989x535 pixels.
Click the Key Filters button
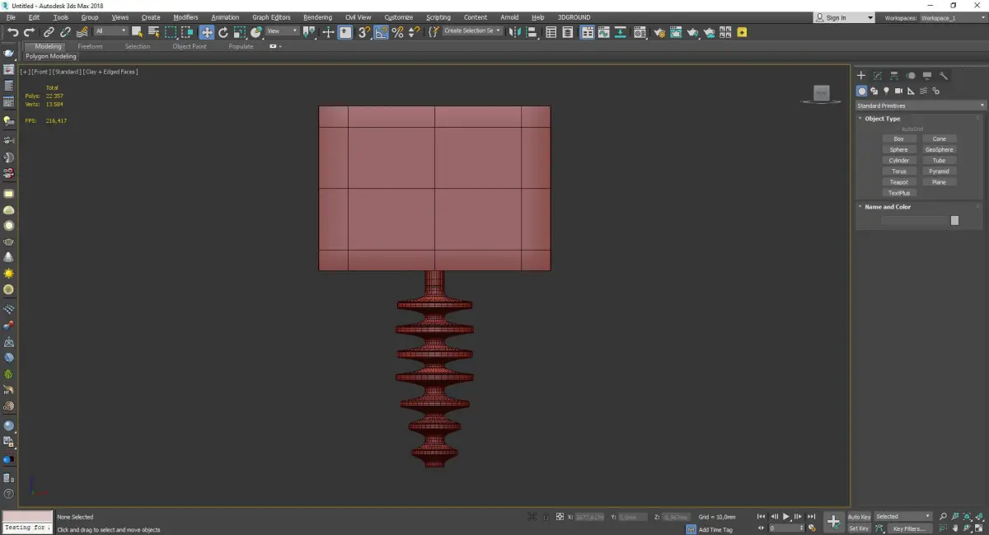[x=909, y=528]
